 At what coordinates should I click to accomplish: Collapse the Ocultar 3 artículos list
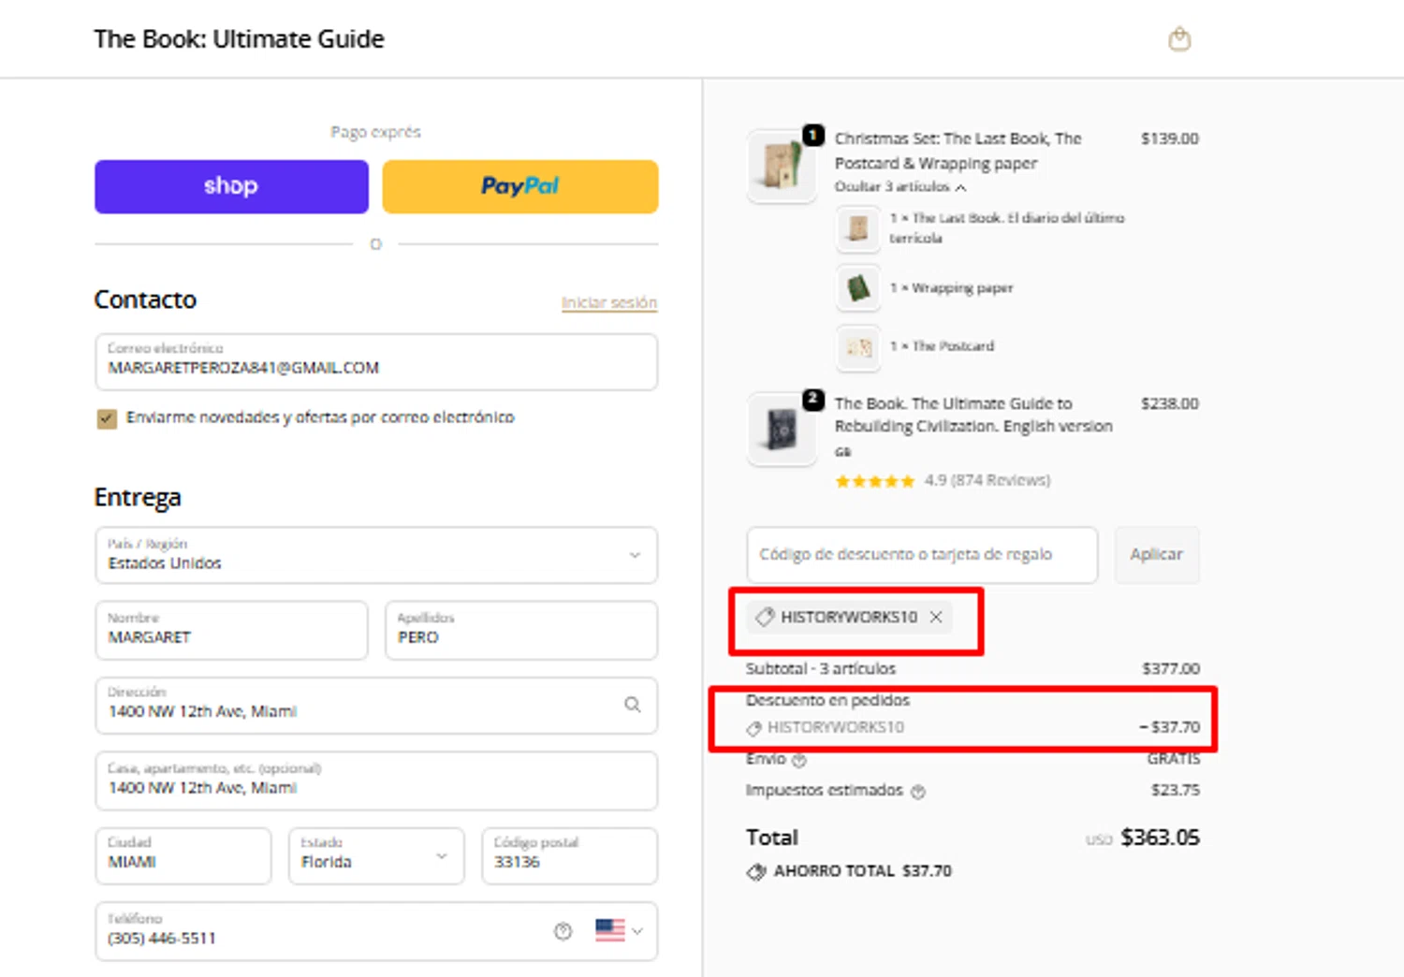pyautogui.click(x=899, y=187)
